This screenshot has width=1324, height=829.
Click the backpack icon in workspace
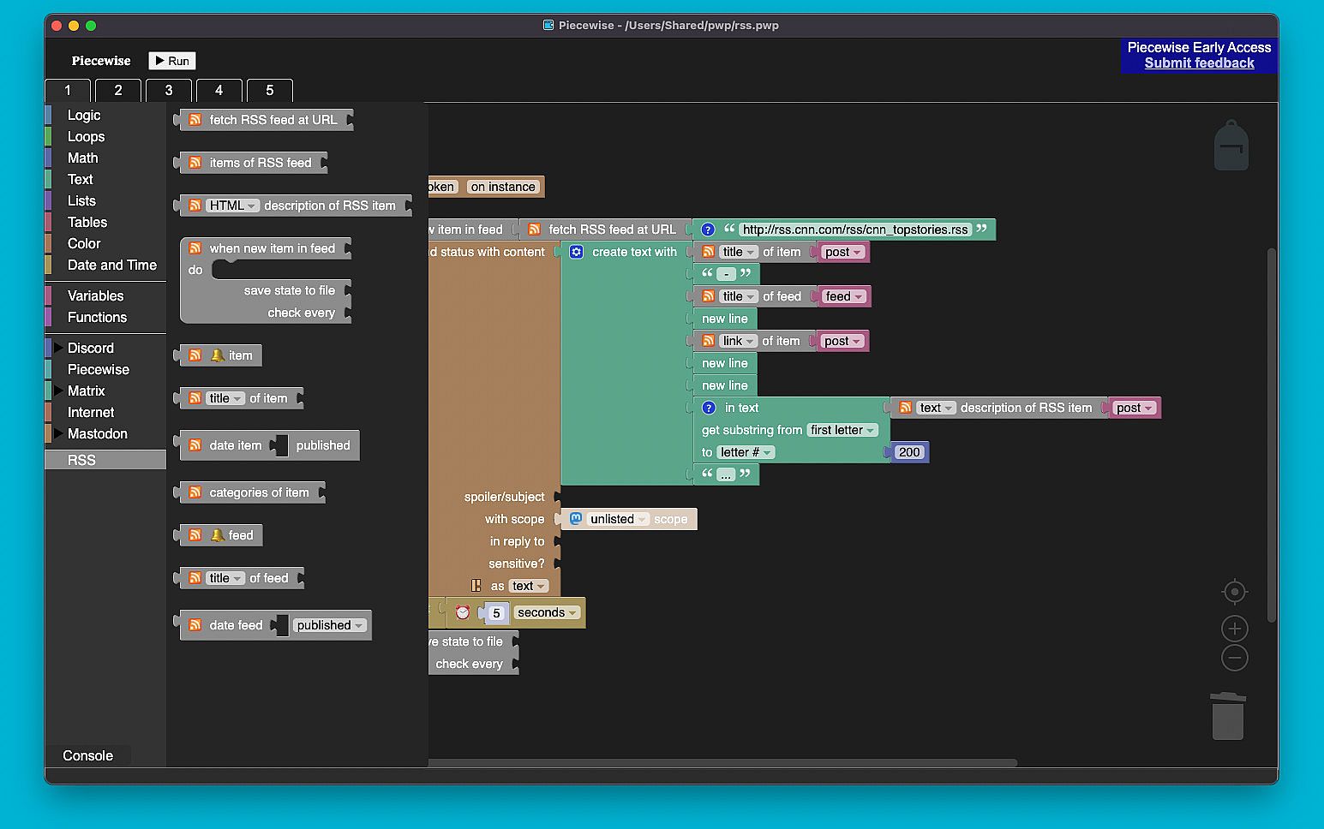point(1231,146)
